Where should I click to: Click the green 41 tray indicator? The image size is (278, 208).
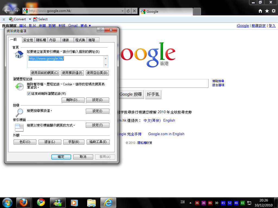coord(242,203)
